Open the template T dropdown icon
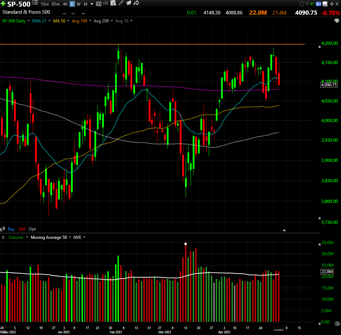The width and height of the screenshot is (341, 335). [99, 4]
